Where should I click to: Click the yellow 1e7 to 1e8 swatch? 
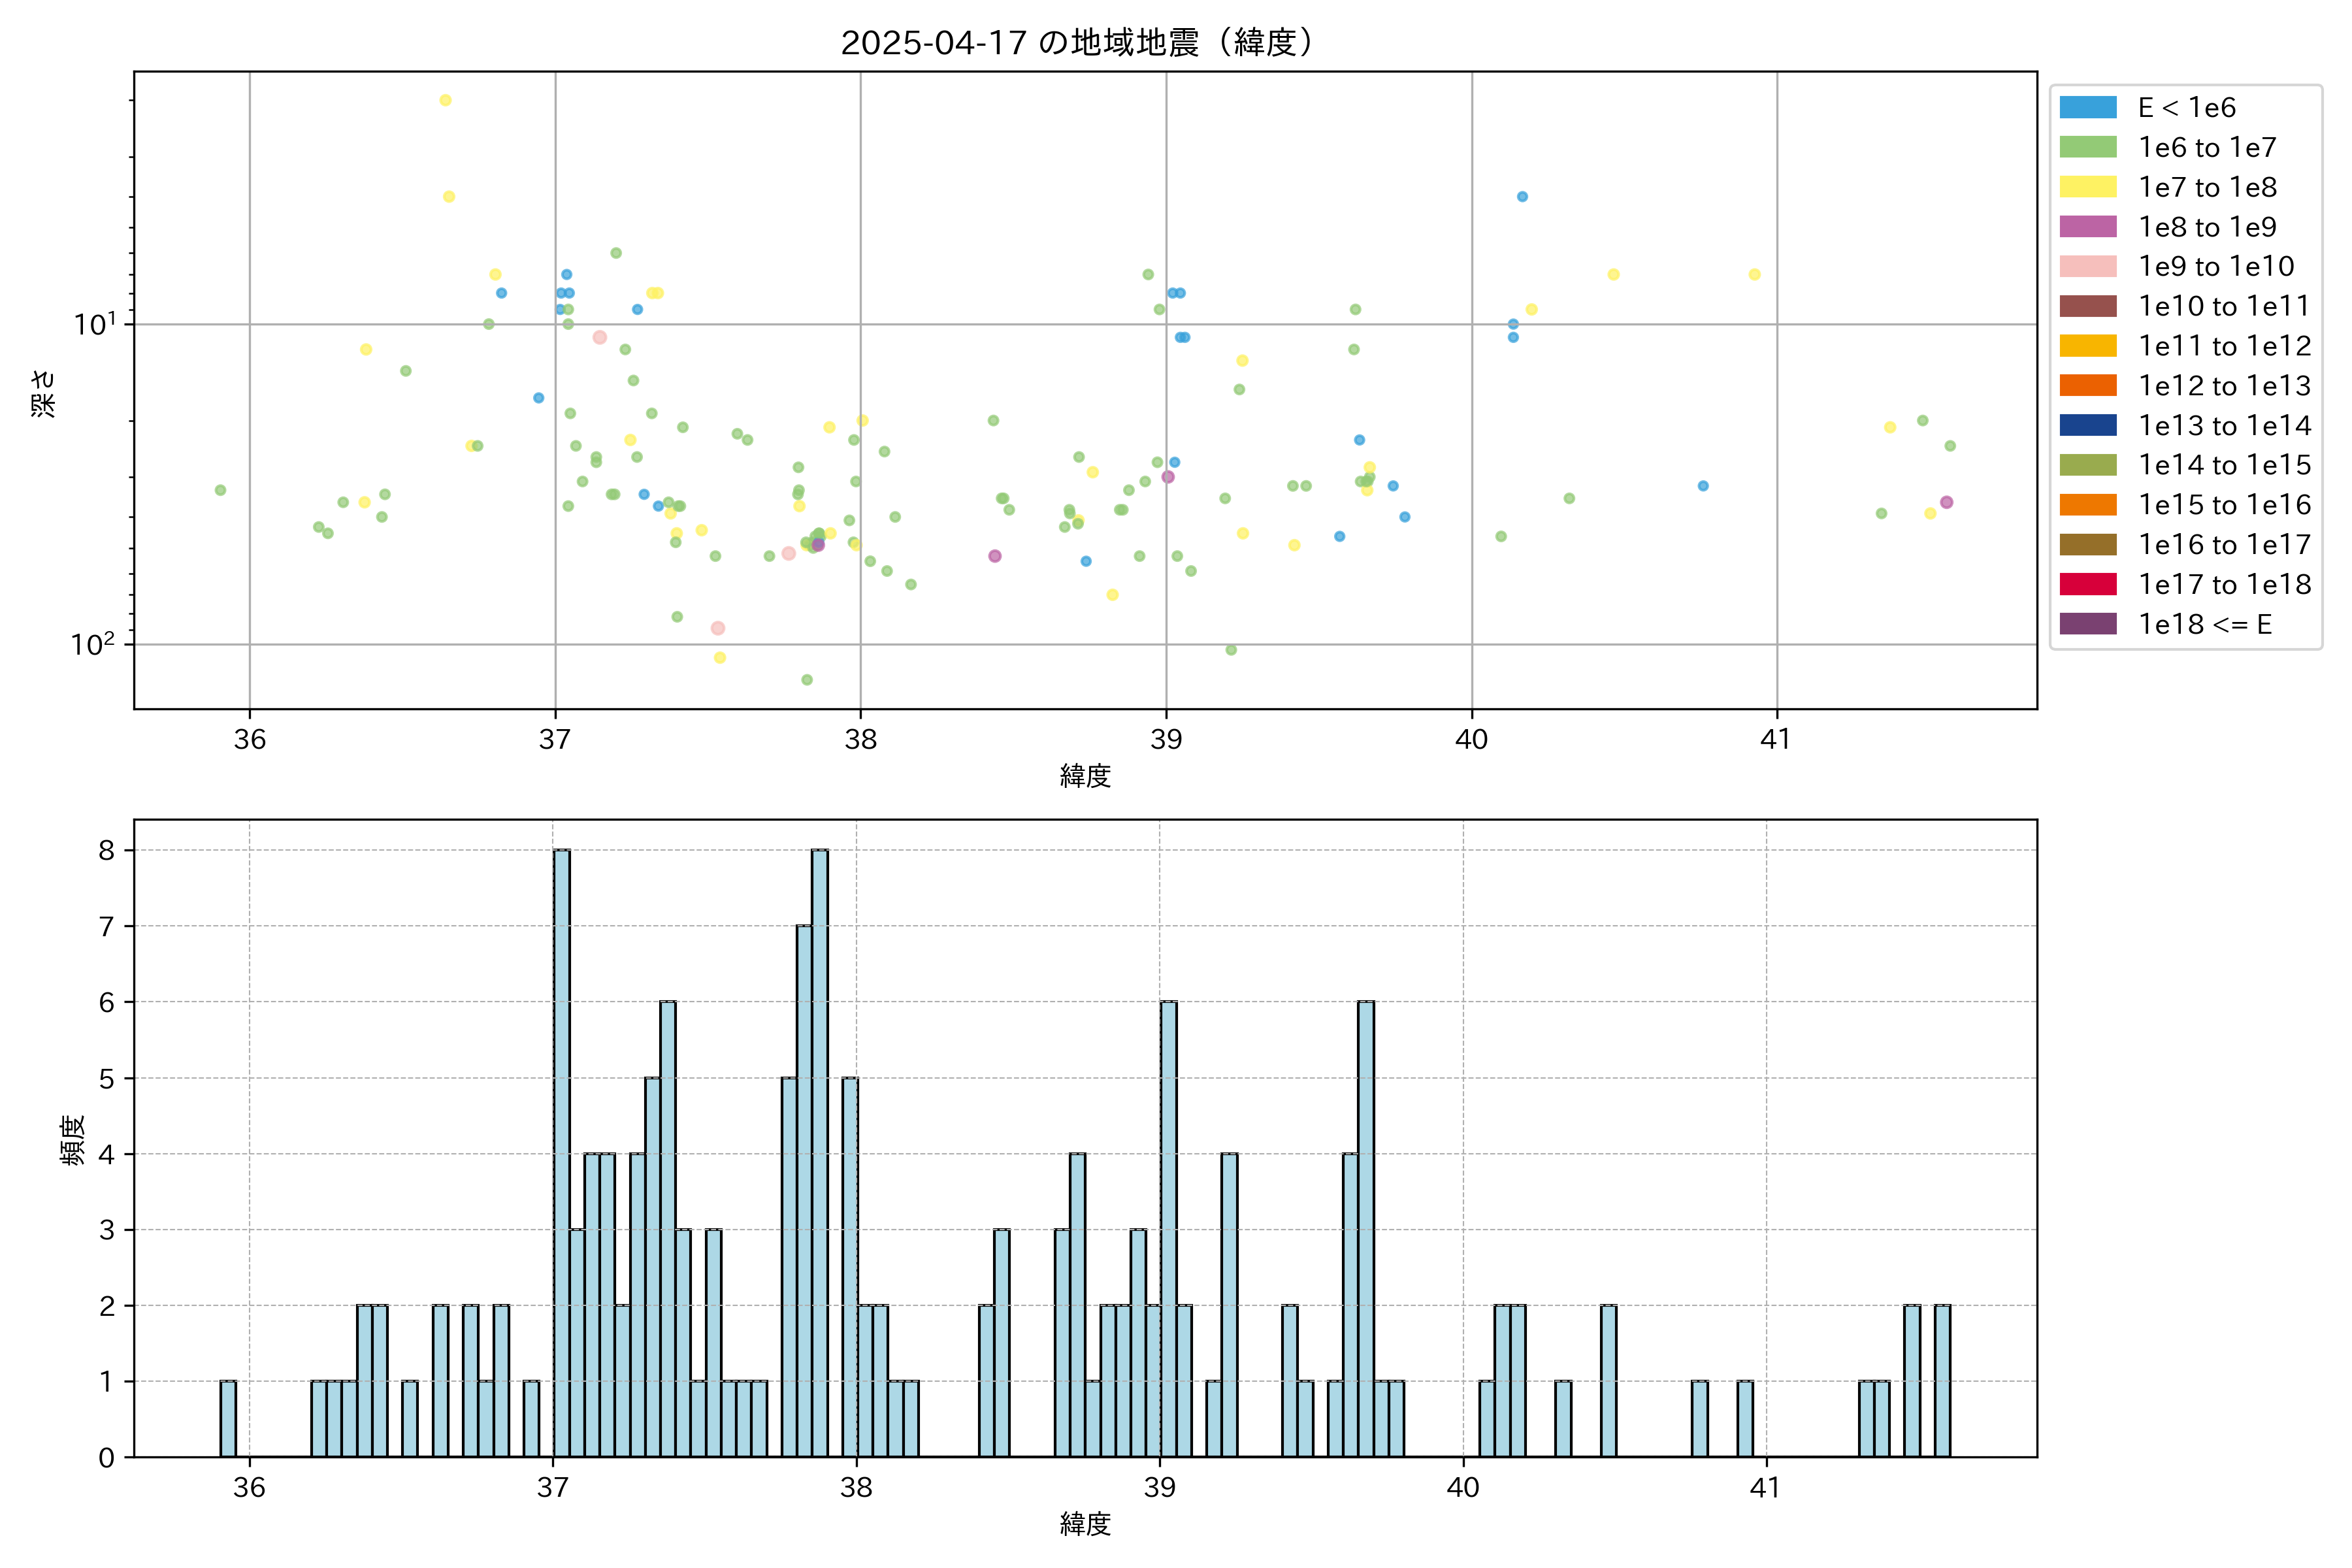2088,187
